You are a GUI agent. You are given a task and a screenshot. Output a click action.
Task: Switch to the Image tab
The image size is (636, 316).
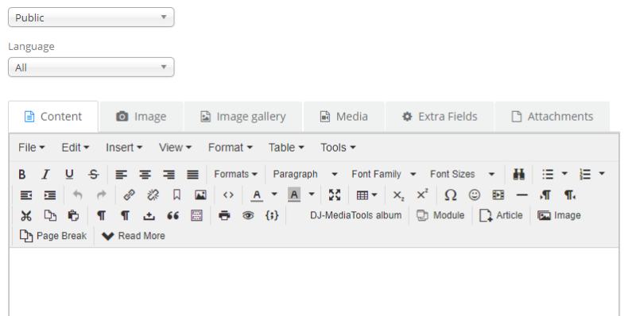click(142, 117)
